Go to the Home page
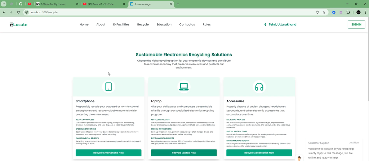Viewport: 369px width, 161px height. click(84, 25)
